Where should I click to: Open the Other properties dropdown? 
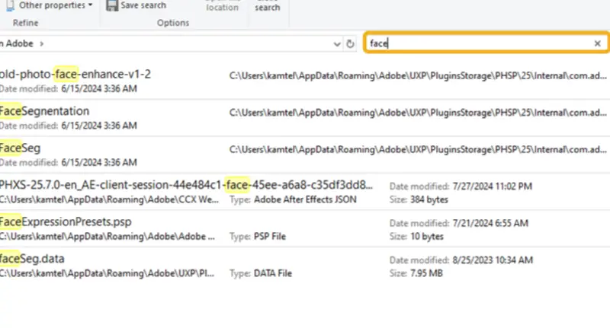pos(50,5)
